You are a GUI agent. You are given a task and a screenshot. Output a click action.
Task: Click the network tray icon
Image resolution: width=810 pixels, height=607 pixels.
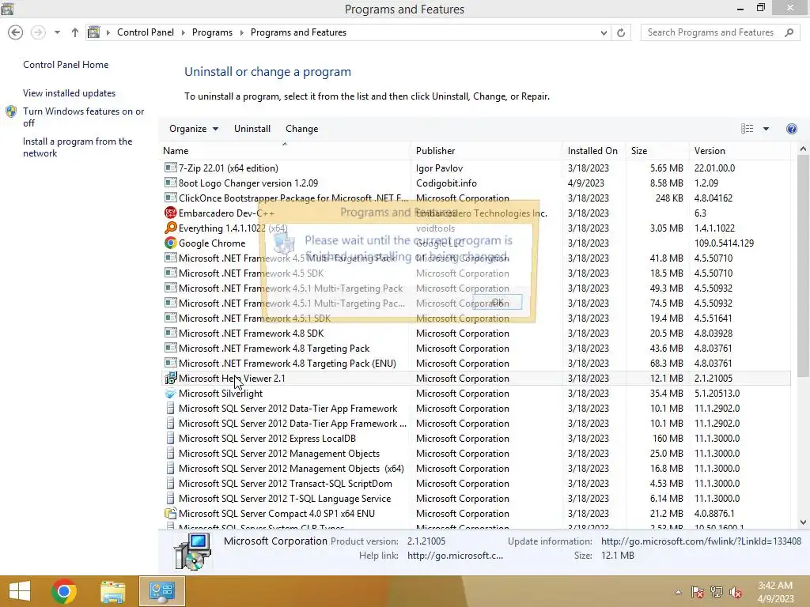pos(717,592)
